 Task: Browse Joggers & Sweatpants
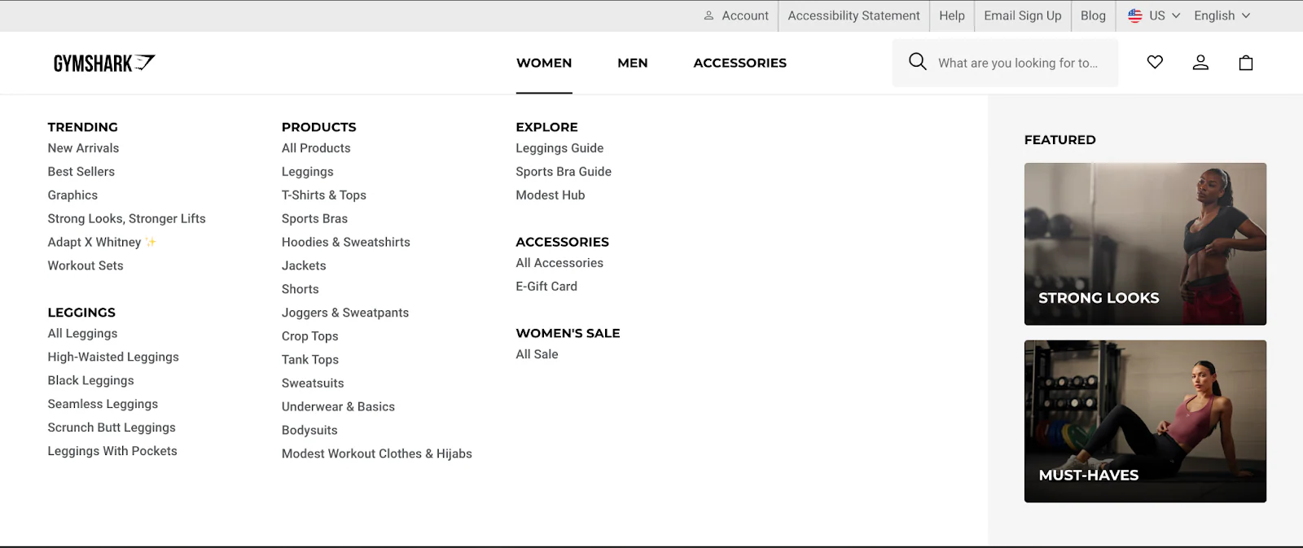point(345,313)
